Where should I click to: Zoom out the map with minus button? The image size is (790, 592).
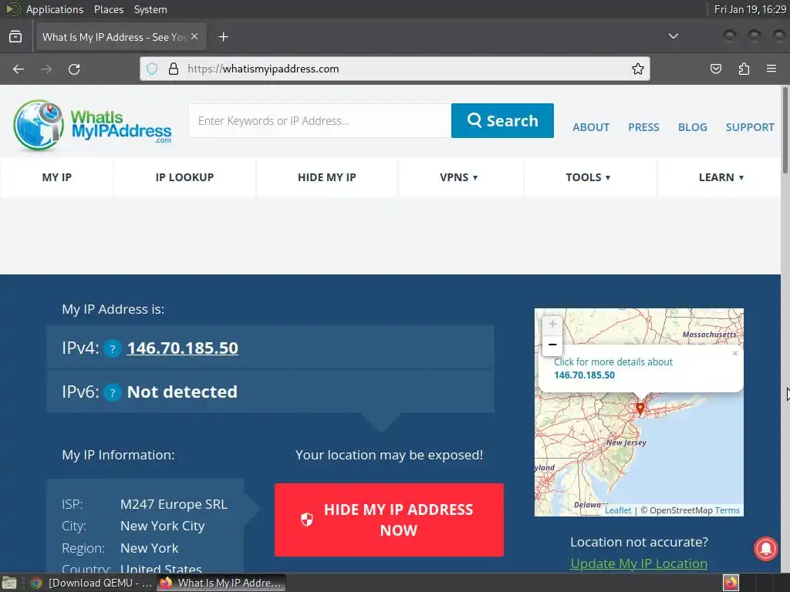point(552,345)
